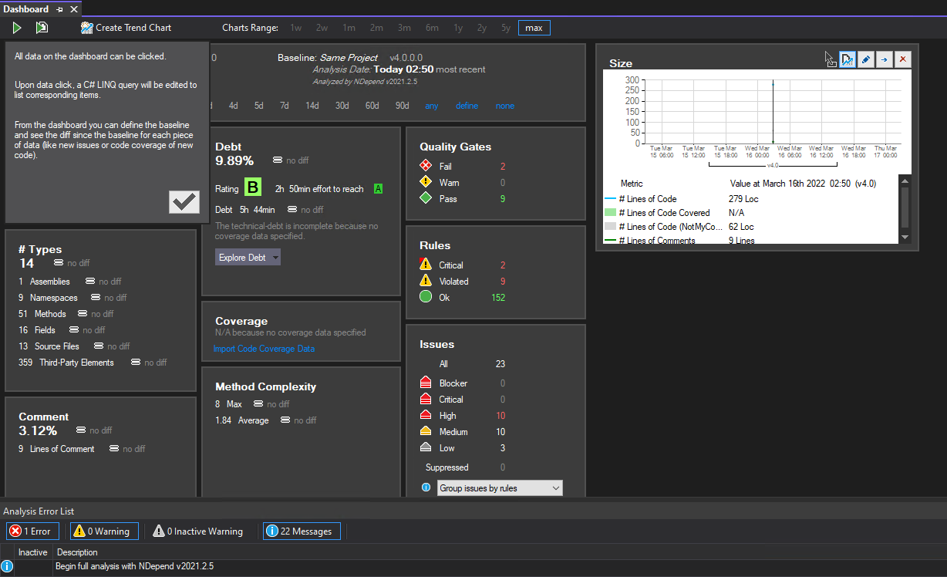Click the Size metric legend scrollbar down arrow
Viewport: 947px width, 577px height.
click(905, 238)
